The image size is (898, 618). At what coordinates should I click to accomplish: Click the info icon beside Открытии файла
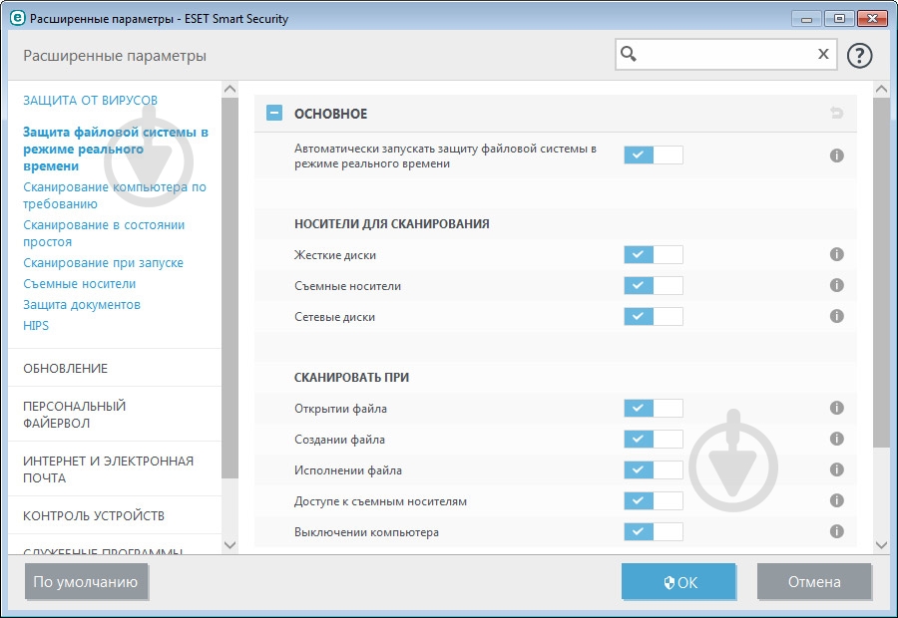(x=837, y=409)
